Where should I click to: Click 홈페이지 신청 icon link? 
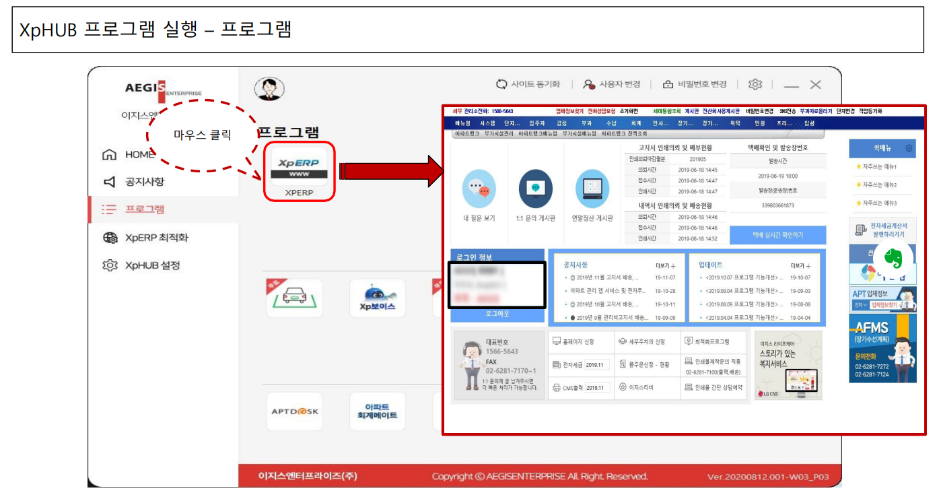point(574,341)
